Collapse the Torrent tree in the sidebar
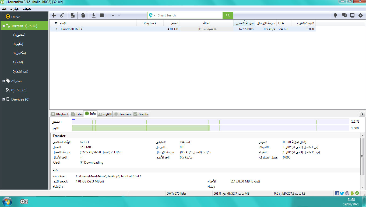 coord(3,26)
